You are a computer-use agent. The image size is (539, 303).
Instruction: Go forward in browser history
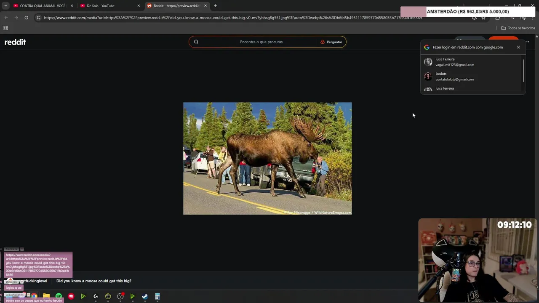click(x=16, y=18)
